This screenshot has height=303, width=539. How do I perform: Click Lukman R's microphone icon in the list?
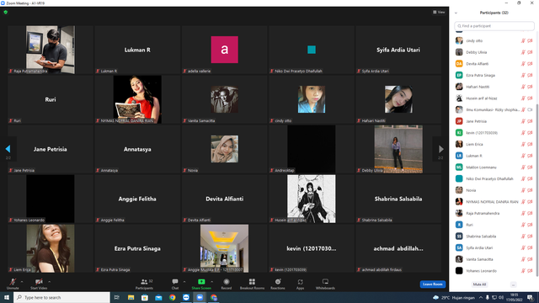coord(523,156)
